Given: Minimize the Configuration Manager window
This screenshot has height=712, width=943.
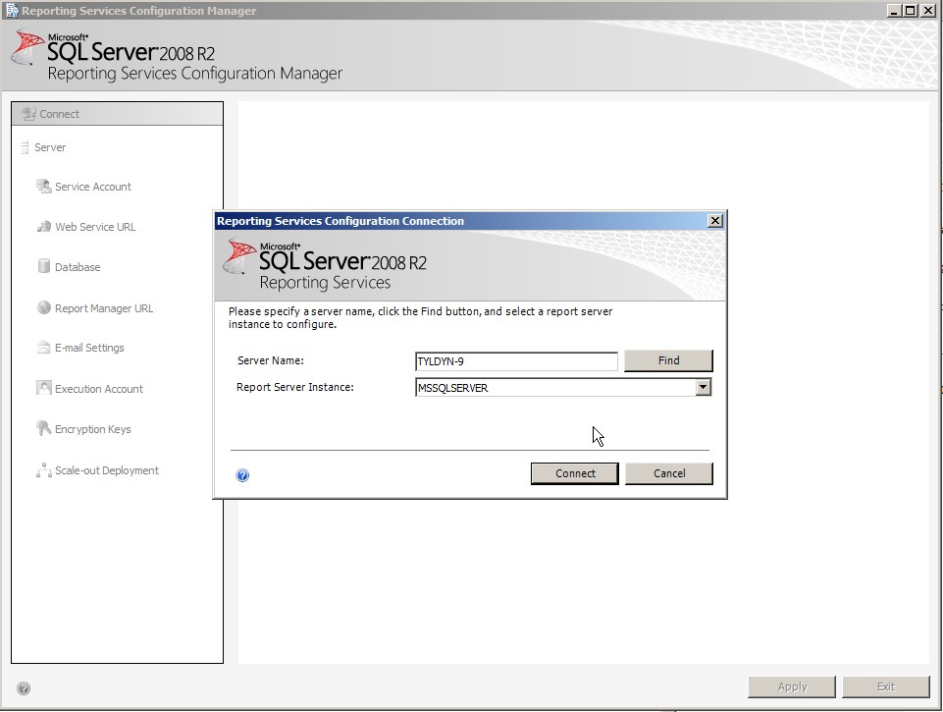Looking at the screenshot, I should point(895,10).
